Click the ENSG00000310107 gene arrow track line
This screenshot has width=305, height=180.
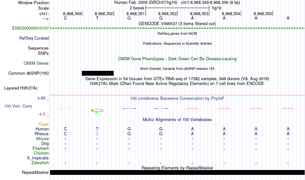click(178, 28)
